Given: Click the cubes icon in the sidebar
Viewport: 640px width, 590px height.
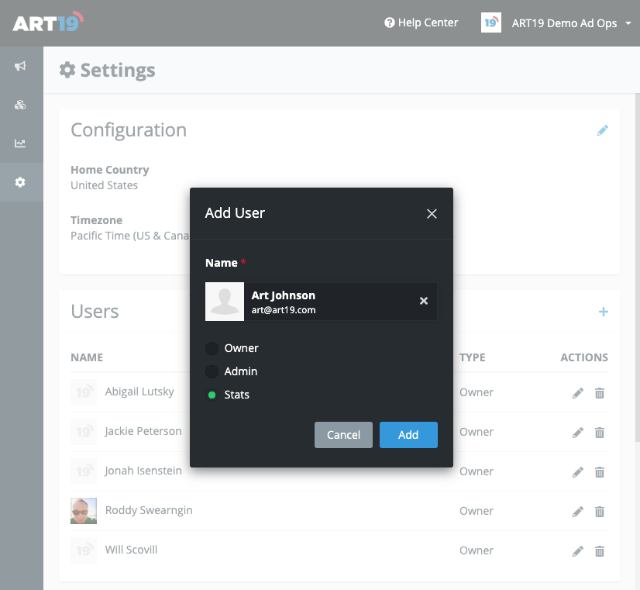Looking at the screenshot, I should pyautogui.click(x=20, y=105).
